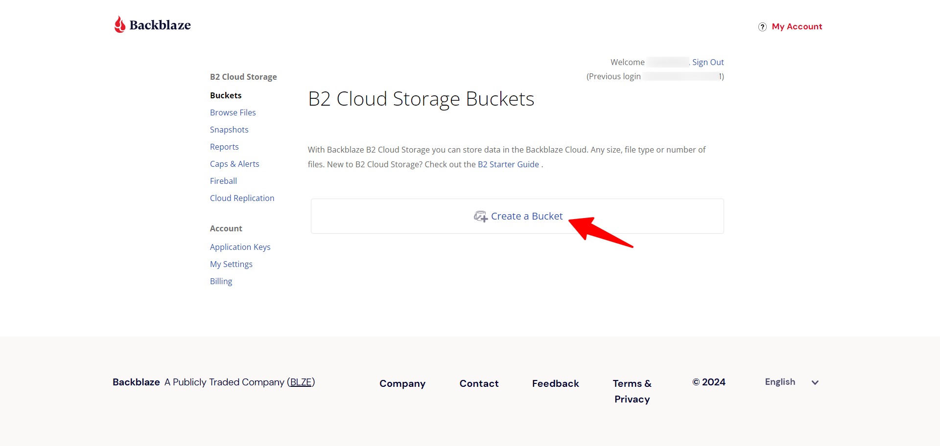Go to Cloud Replication
The height and width of the screenshot is (446, 940).
pos(242,198)
